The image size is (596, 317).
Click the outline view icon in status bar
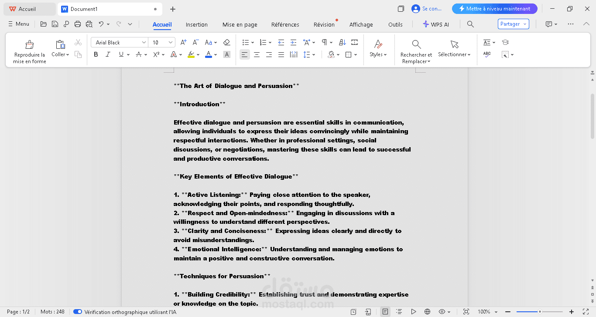399,312
